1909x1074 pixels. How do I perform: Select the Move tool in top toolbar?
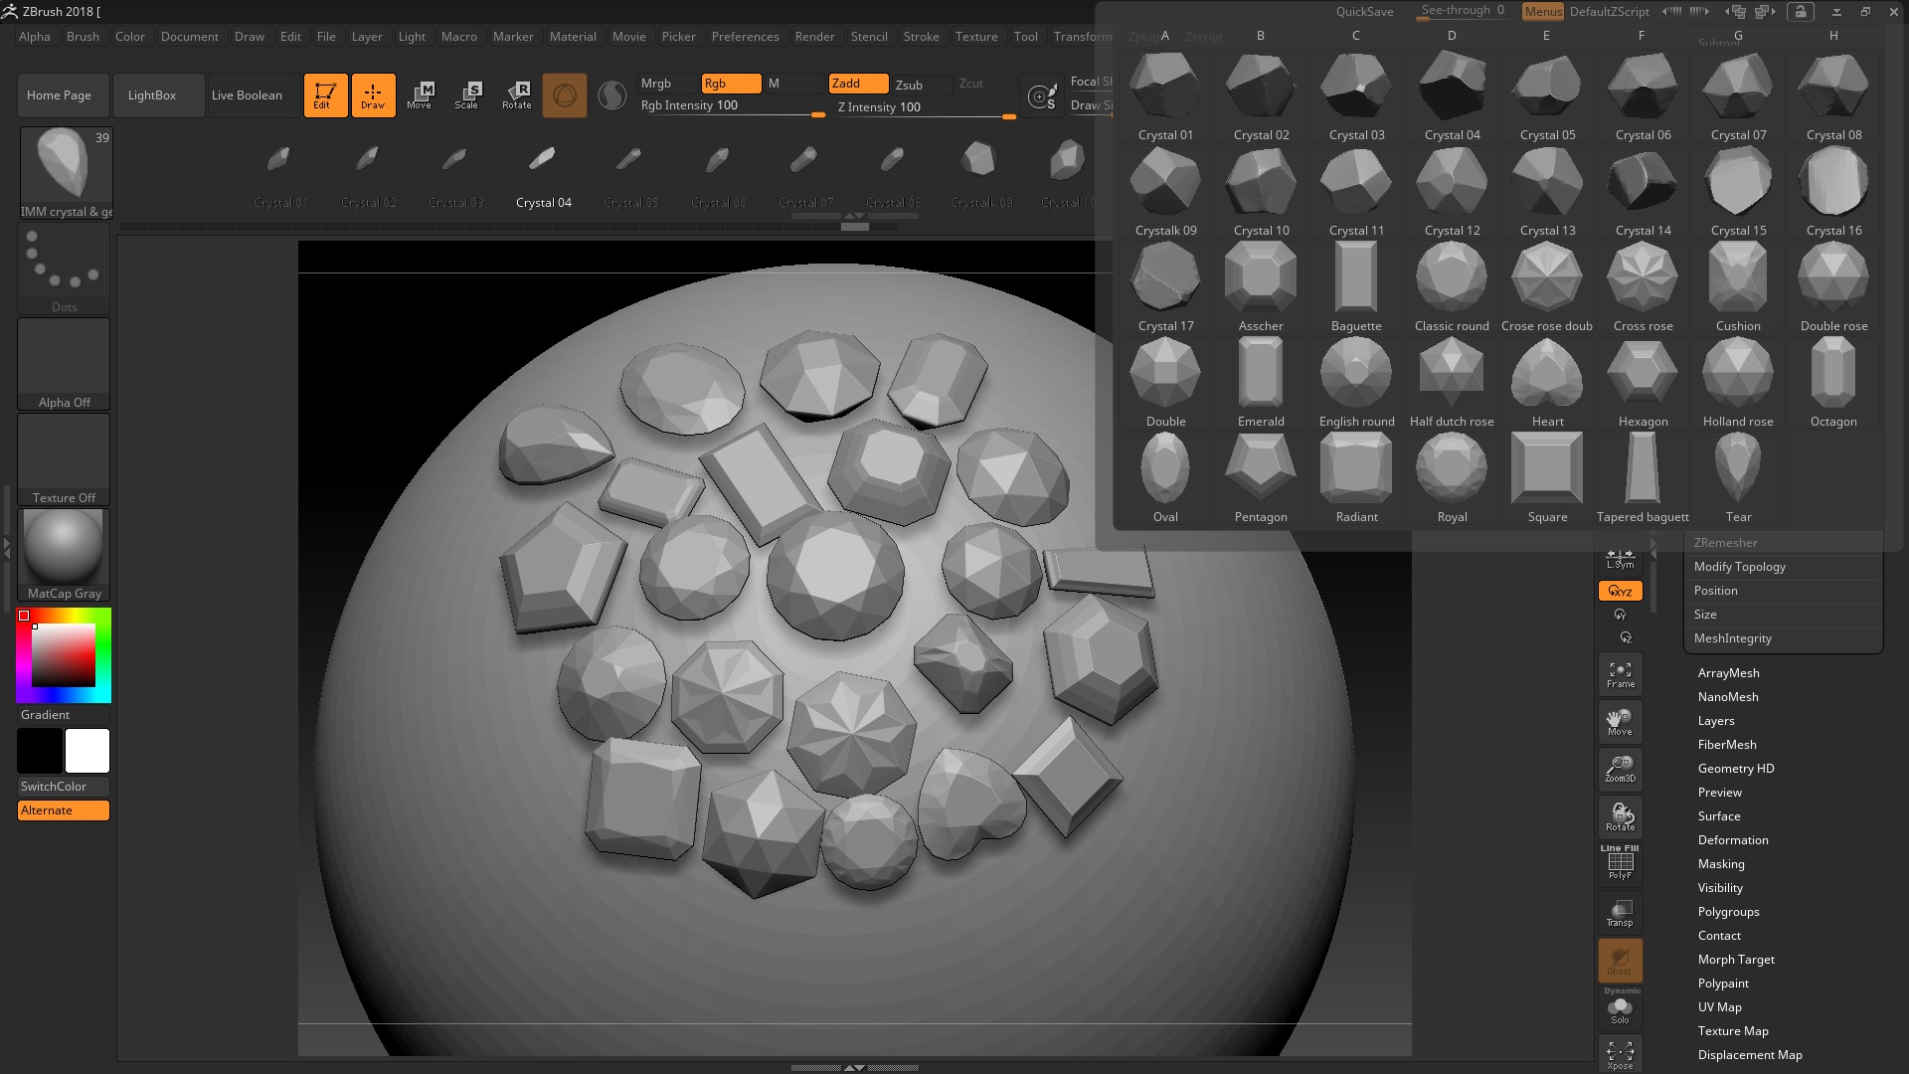pos(420,94)
